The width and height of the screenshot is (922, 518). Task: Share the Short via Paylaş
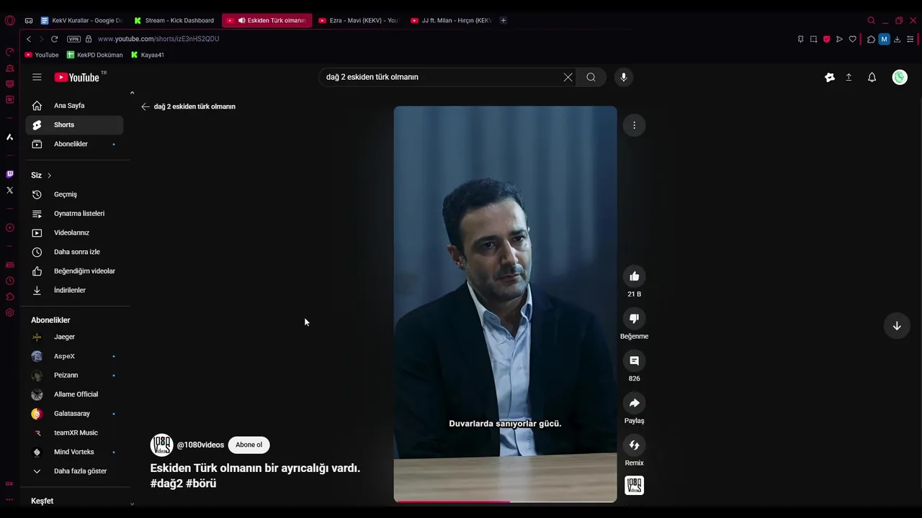[634, 403]
